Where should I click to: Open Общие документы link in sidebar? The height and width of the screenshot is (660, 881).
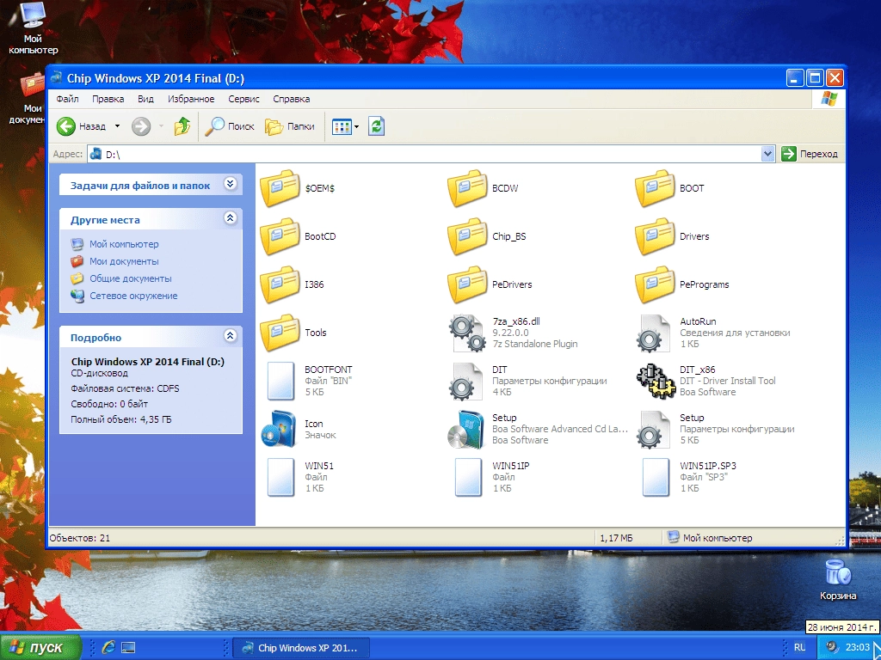(131, 278)
